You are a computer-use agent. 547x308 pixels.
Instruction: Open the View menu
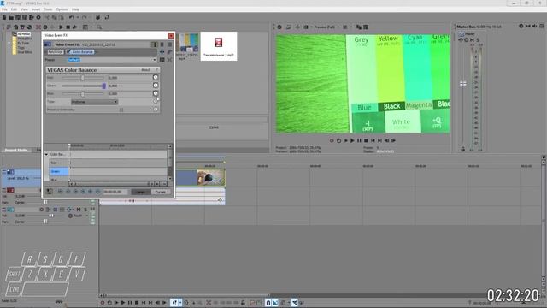[24, 9]
